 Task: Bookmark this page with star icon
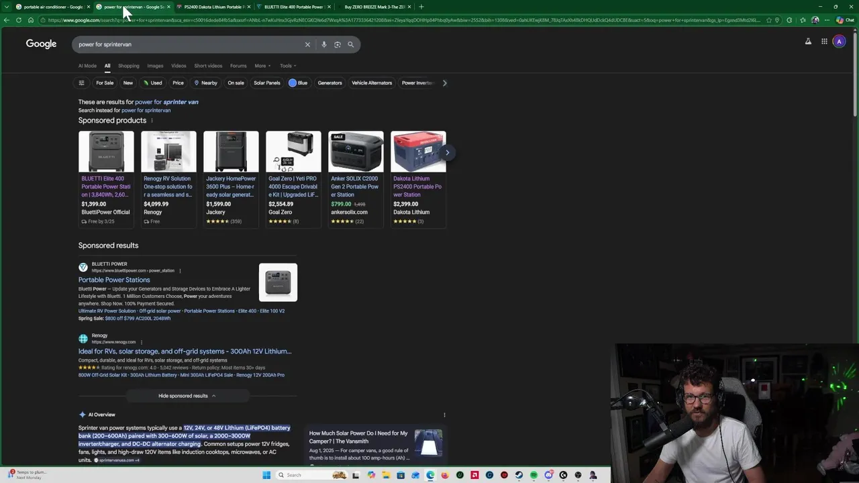click(x=769, y=20)
